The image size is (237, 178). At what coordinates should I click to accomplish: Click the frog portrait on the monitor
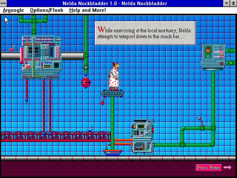pos(208,52)
